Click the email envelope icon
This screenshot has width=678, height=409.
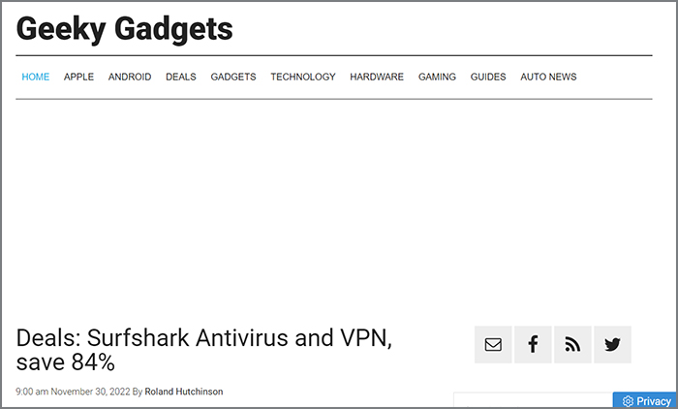tap(493, 344)
